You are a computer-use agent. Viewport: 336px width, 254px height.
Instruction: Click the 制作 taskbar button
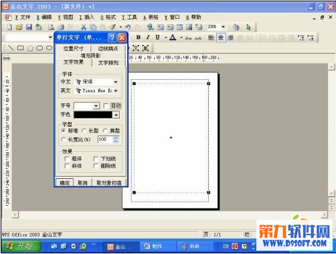tap(157, 247)
